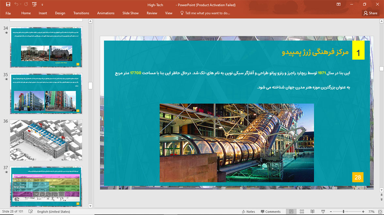Open the Animations tab
The width and height of the screenshot is (384, 215).
[106, 13]
